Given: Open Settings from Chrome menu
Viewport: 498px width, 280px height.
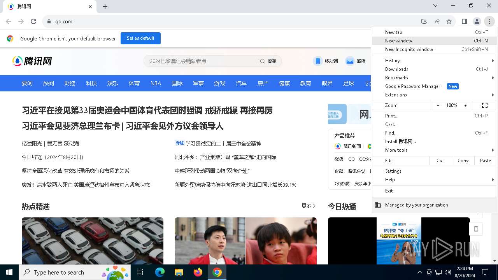Looking at the screenshot, I should click(434, 171).
